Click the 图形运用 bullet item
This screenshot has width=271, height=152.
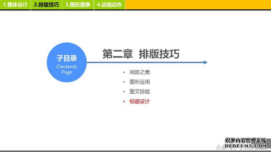pos(139,82)
